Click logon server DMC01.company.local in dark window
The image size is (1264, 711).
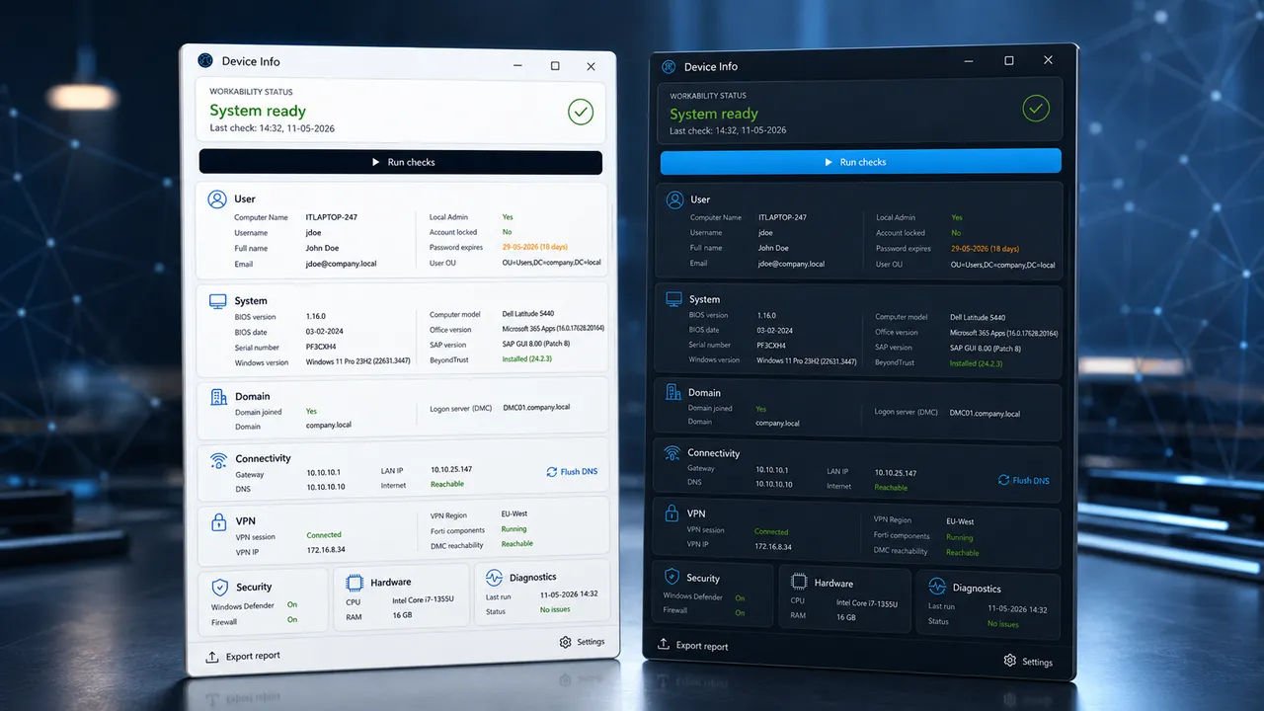[985, 414]
